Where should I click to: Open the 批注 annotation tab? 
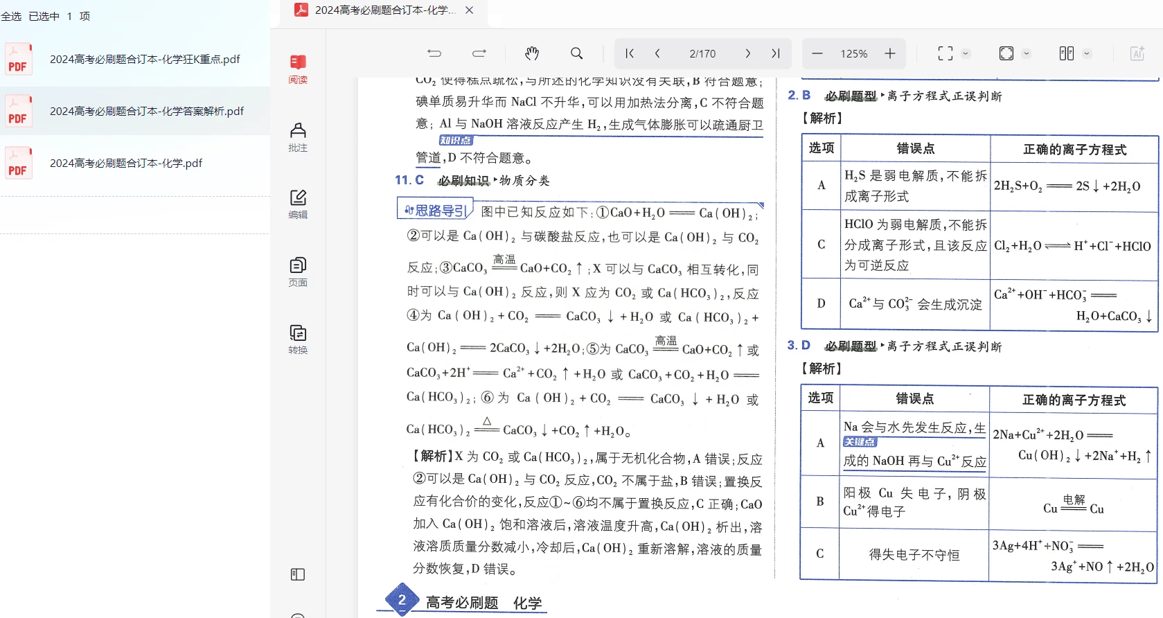(298, 136)
